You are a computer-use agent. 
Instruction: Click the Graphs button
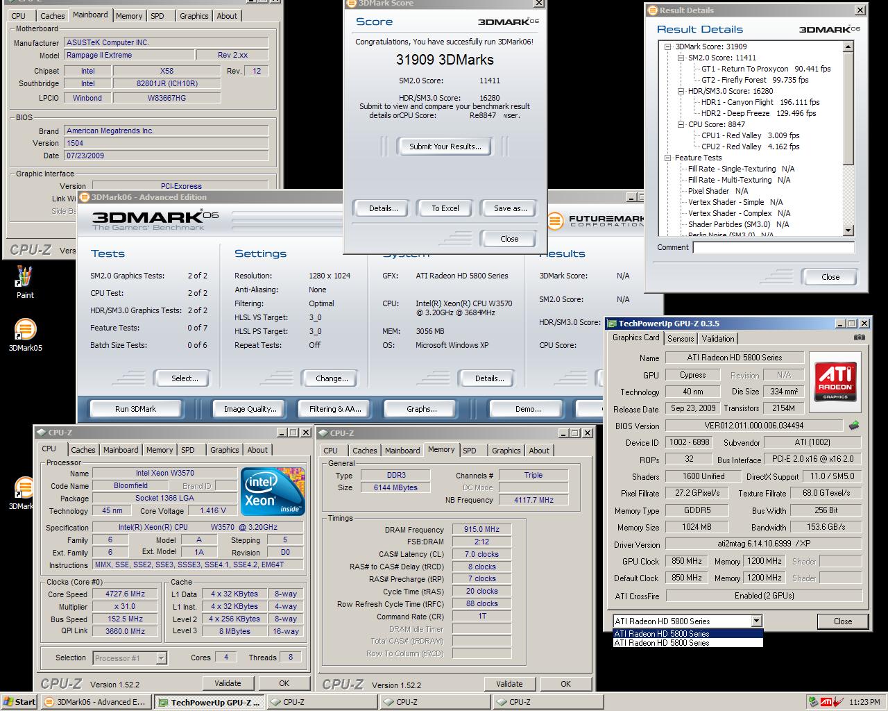(422, 409)
